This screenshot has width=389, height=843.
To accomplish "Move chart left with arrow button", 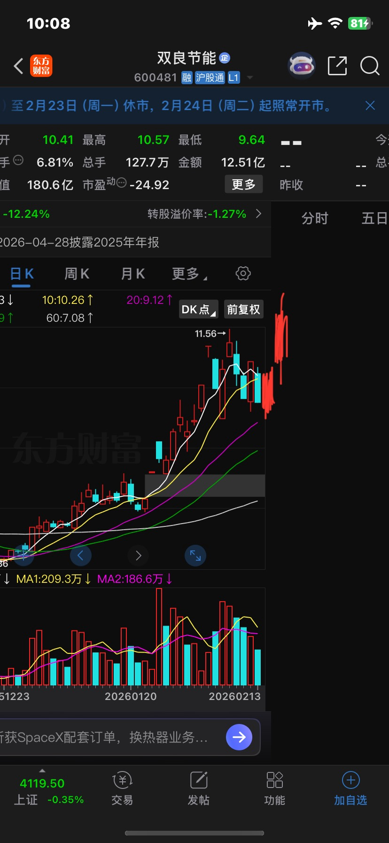I will click(x=80, y=556).
